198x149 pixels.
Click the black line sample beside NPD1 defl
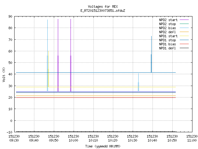click(184, 48)
